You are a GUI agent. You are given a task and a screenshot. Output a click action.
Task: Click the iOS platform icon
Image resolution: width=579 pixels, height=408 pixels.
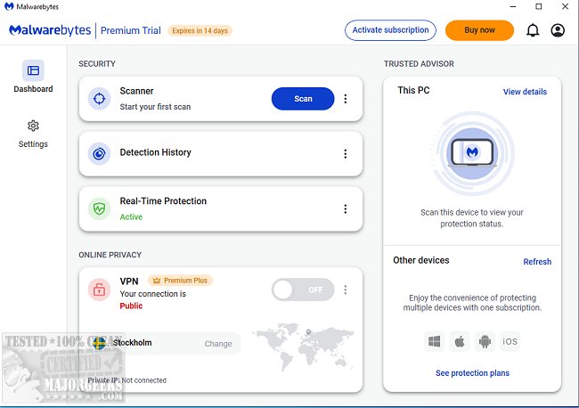click(510, 341)
